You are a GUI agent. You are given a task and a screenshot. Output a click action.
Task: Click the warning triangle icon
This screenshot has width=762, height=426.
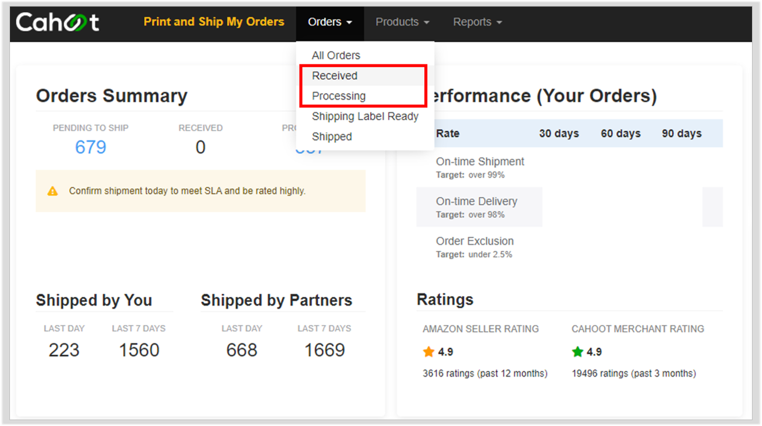53,191
